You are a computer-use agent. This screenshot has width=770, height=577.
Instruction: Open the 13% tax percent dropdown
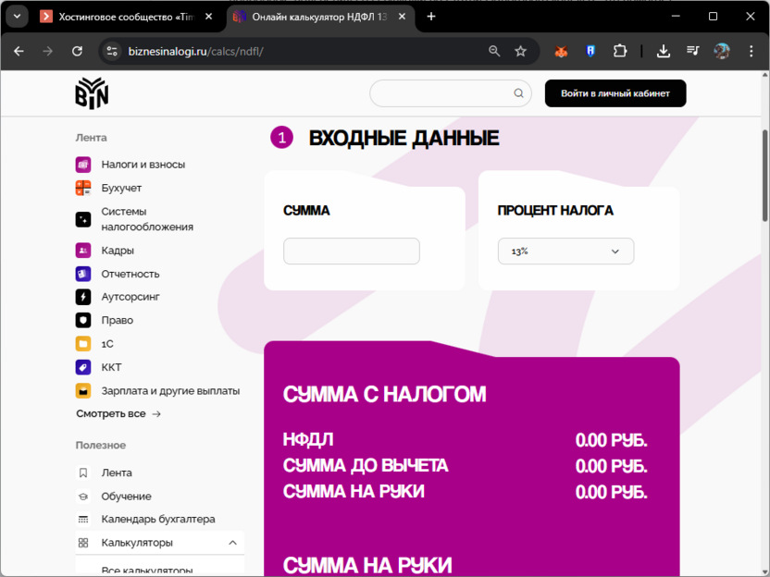[x=565, y=251]
